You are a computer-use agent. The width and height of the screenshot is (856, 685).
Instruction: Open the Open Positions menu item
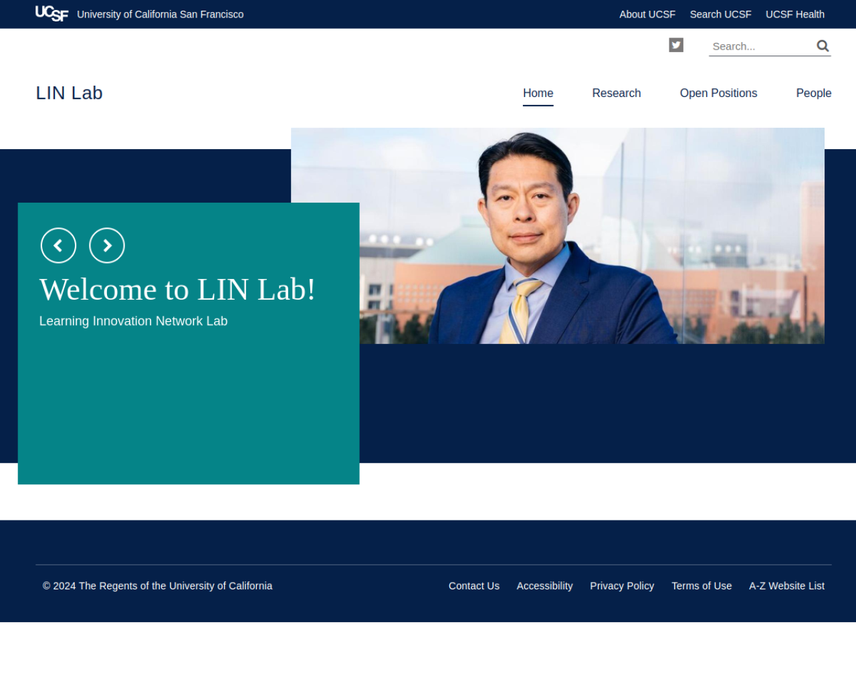(x=718, y=93)
